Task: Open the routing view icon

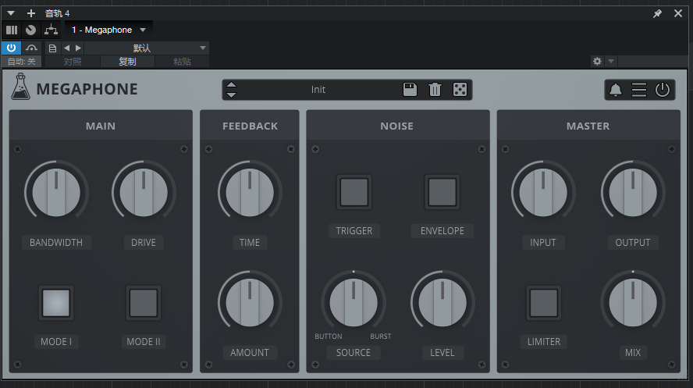Action: click(51, 30)
